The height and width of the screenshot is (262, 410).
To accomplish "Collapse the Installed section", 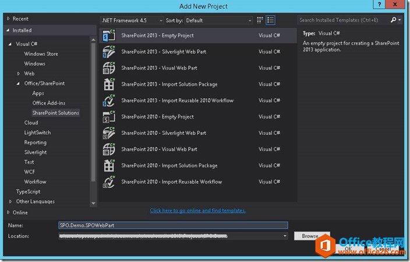I will [x=8, y=30].
